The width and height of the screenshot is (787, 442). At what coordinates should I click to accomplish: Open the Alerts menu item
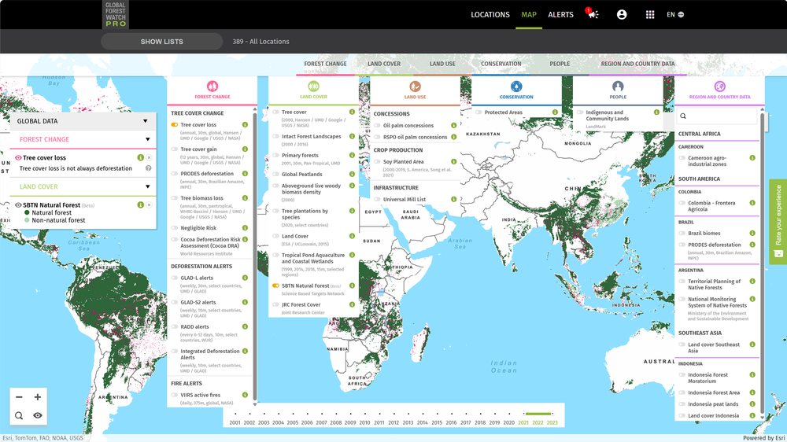pos(560,14)
